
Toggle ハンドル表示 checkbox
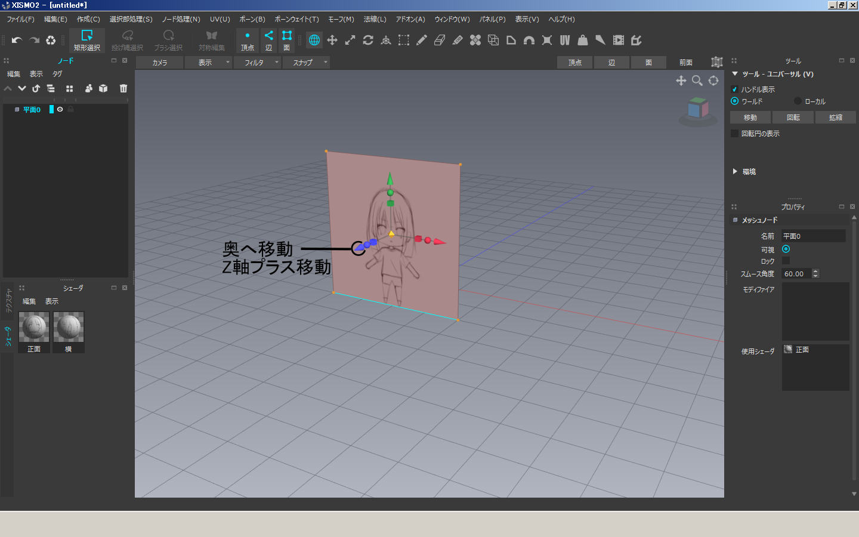point(734,89)
